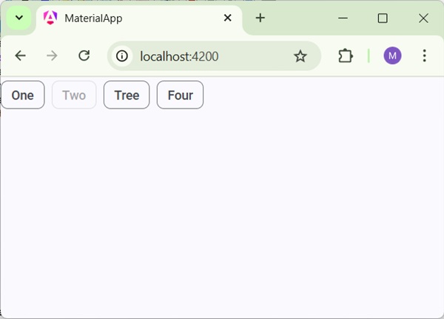Screen dimensions: 444x319
Task: Select the Tree button
Action: tap(127, 95)
